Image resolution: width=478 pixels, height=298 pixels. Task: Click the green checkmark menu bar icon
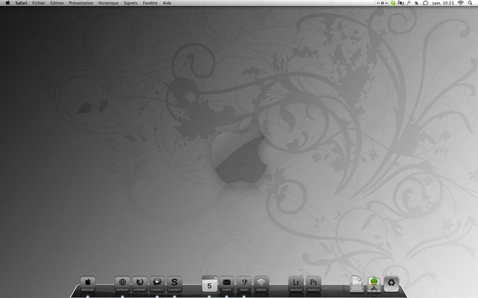click(394, 3)
